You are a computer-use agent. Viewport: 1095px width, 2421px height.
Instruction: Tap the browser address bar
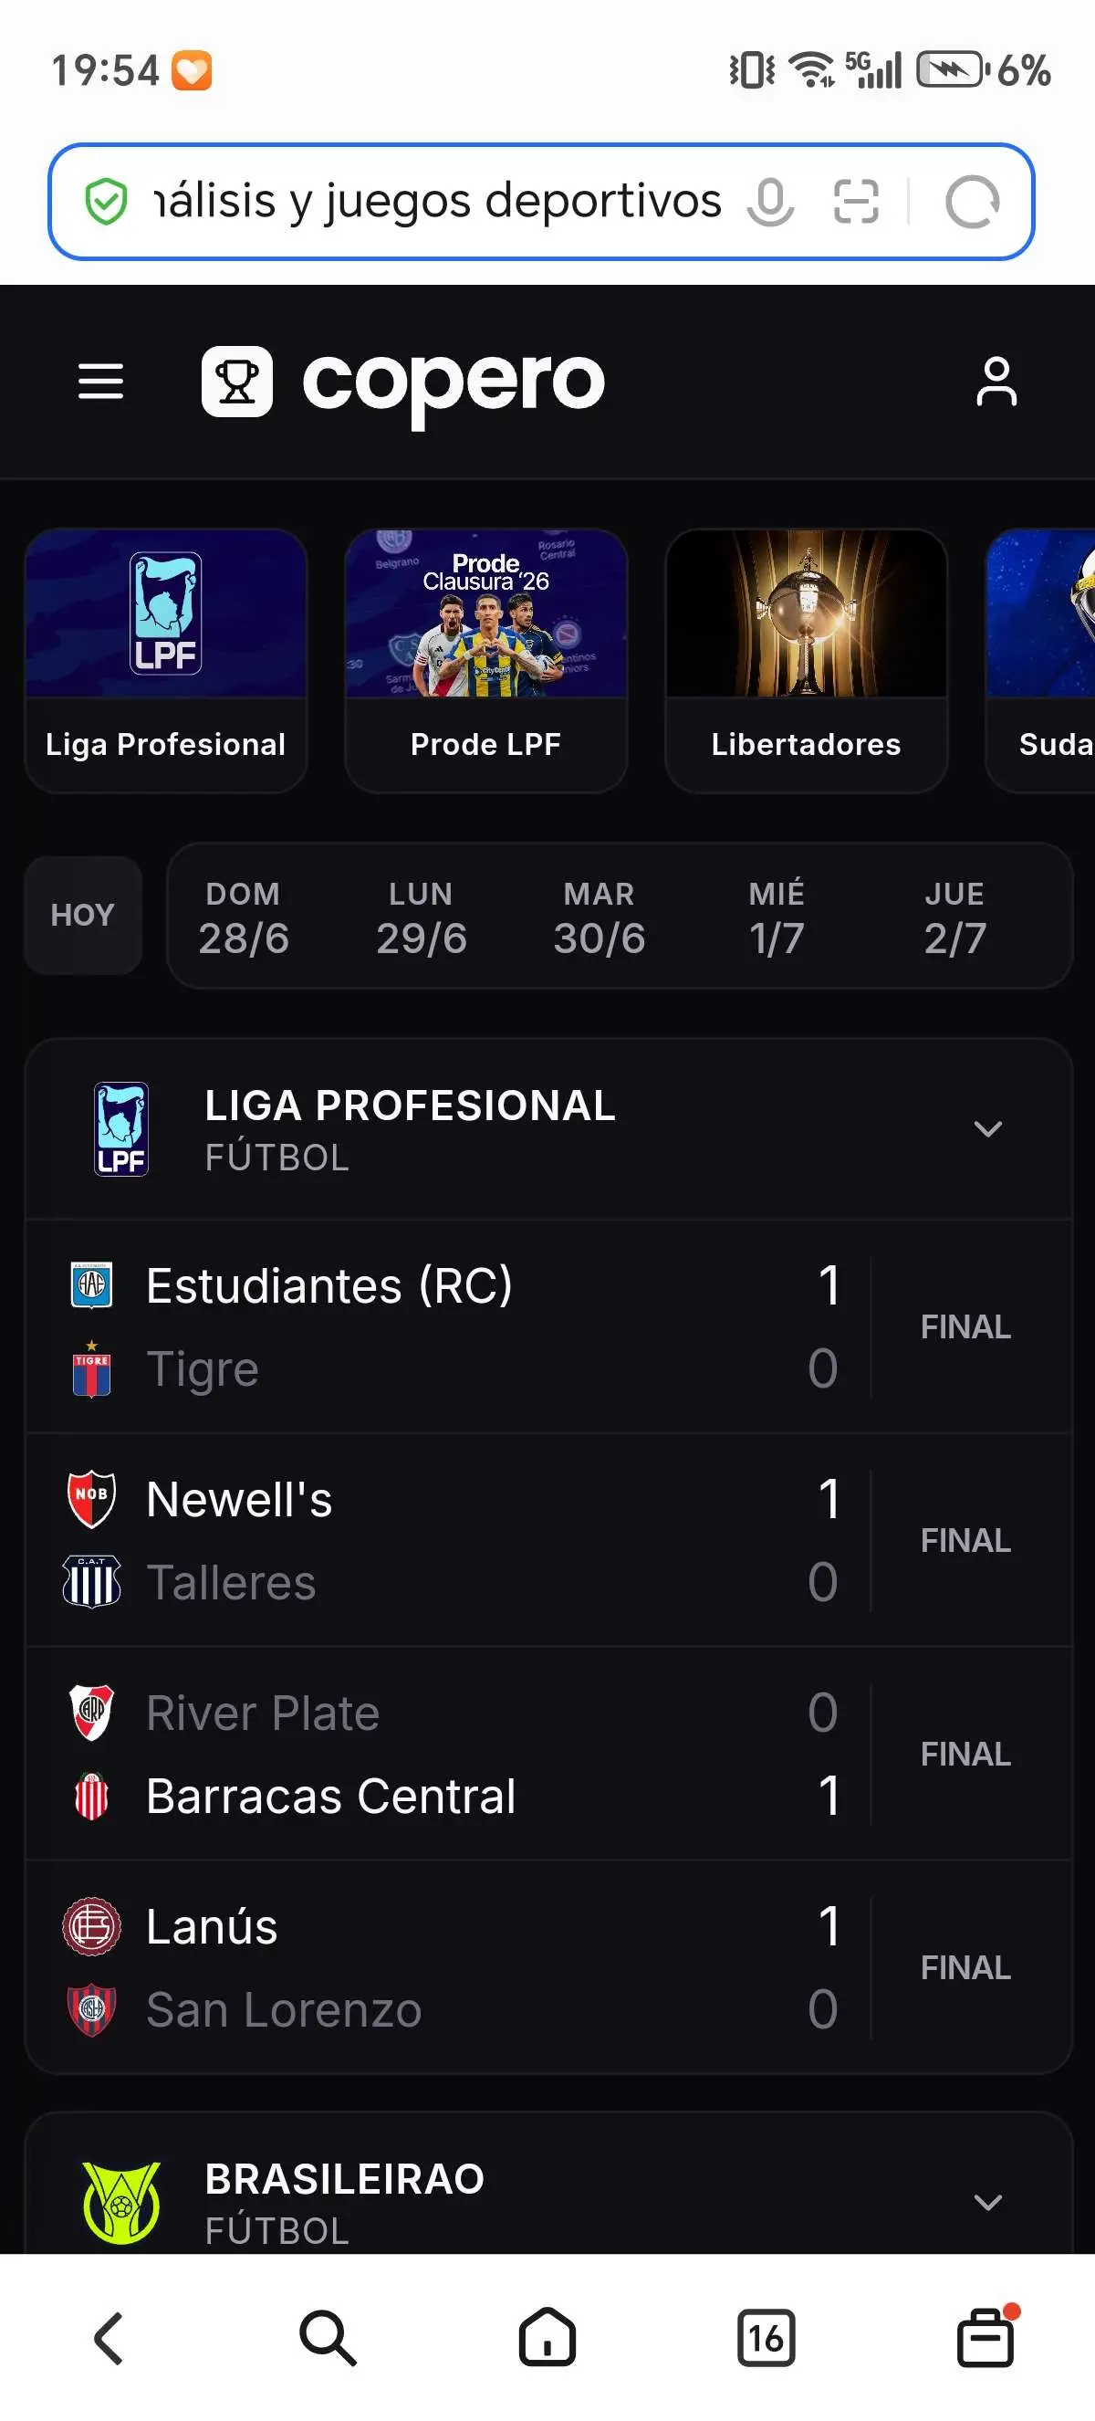[x=437, y=201]
